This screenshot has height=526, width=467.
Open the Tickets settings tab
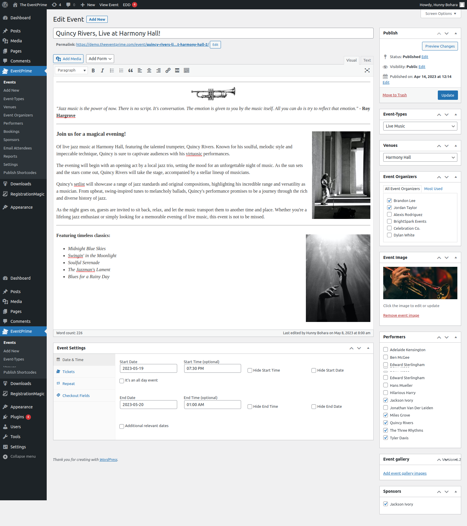(x=69, y=372)
